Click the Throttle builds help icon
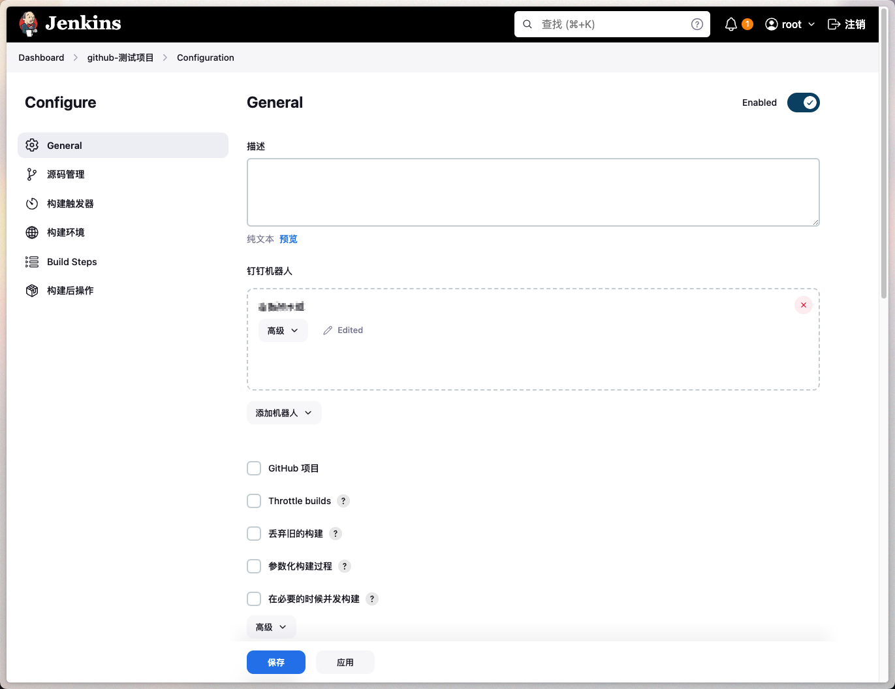The width and height of the screenshot is (895, 689). [343, 501]
